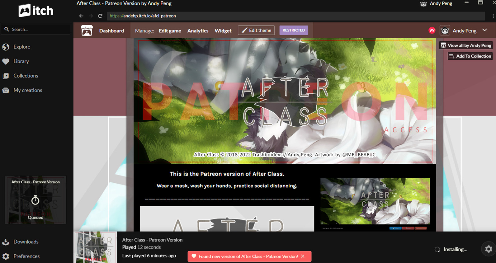Open the Edit game link

[x=170, y=31]
